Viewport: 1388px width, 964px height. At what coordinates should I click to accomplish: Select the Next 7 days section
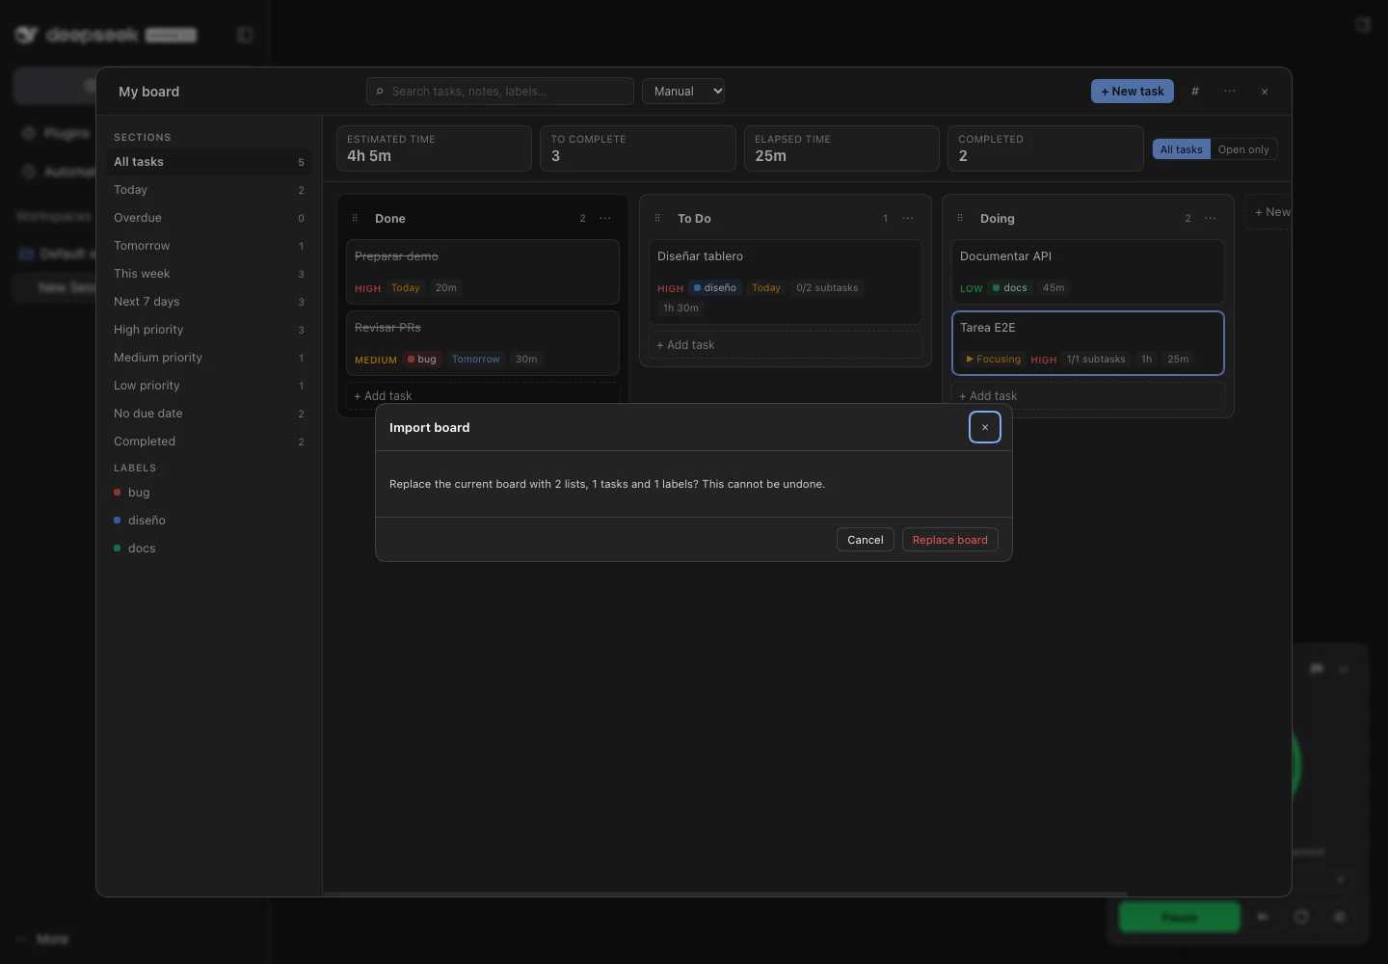208,302
